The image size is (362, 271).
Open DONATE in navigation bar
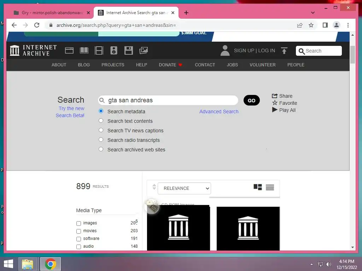tap(170, 65)
